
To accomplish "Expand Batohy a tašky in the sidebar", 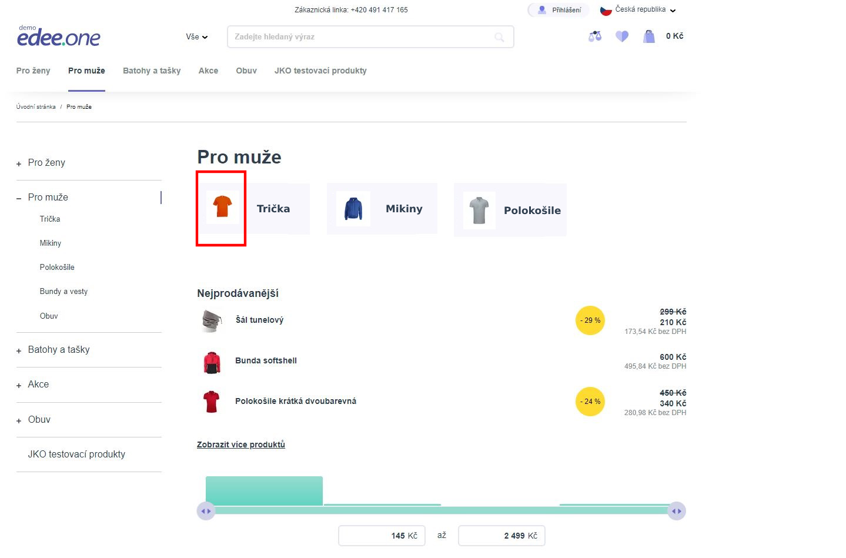I will pyautogui.click(x=19, y=351).
